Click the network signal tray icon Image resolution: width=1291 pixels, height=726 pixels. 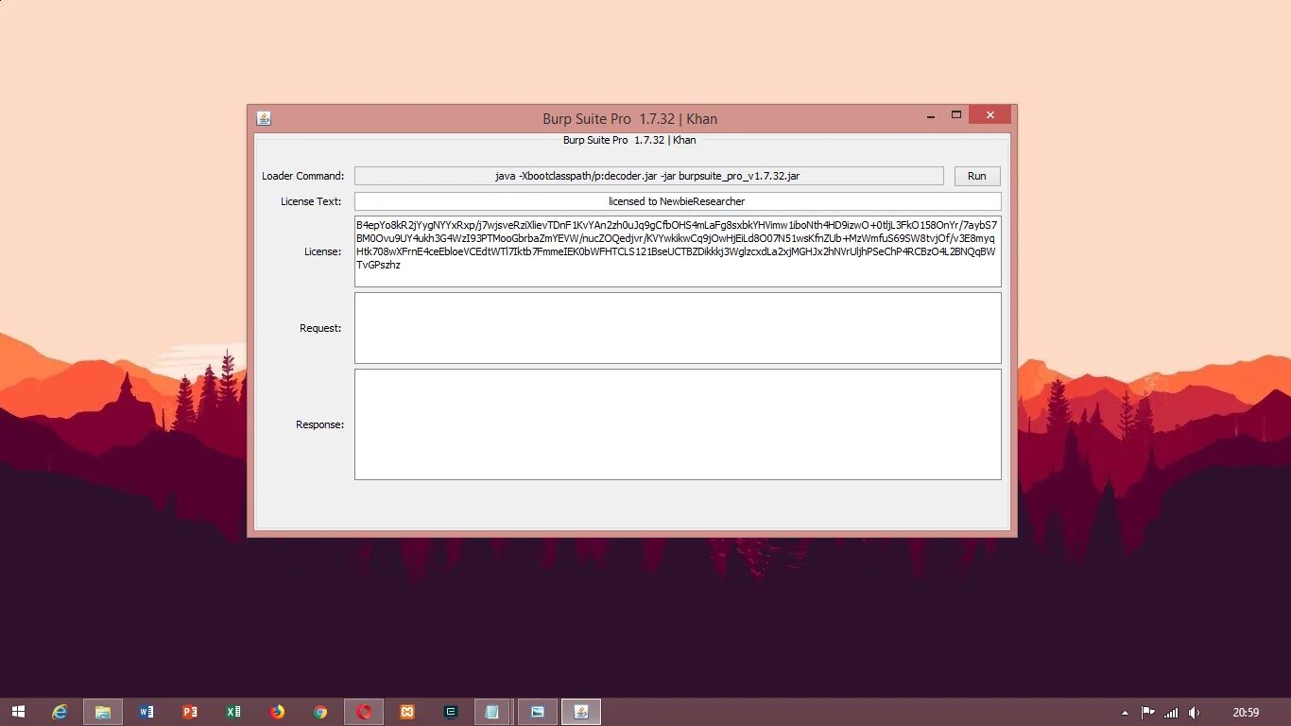tap(1171, 712)
